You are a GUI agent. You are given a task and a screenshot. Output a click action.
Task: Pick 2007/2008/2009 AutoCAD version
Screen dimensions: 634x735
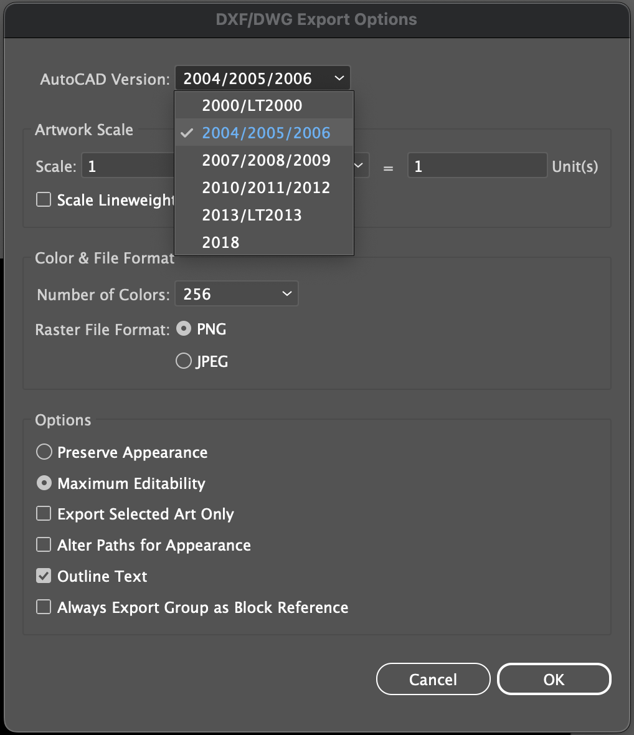tap(264, 160)
